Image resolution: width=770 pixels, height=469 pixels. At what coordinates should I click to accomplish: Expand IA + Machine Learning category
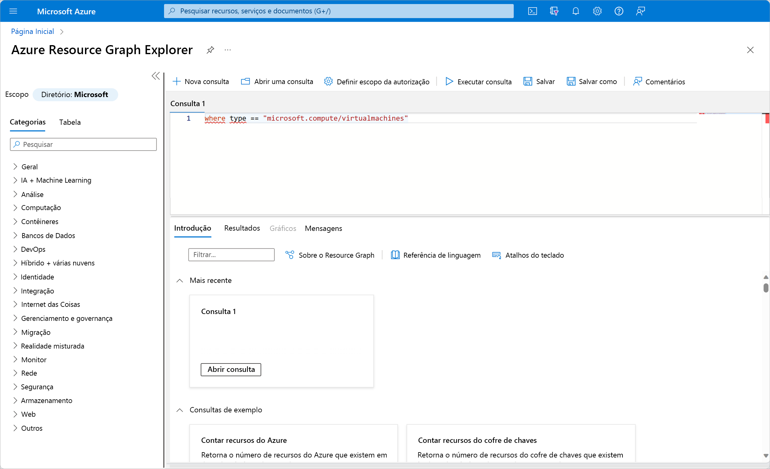pyautogui.click(x=15, y=180)
